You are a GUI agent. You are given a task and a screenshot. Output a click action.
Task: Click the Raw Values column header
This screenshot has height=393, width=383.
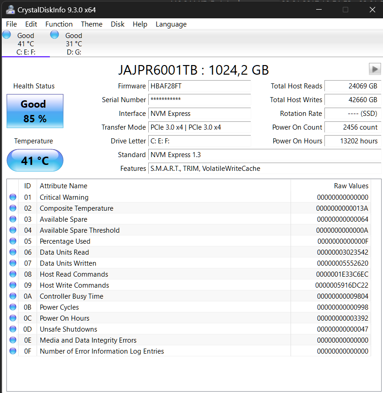coord(331,186)
